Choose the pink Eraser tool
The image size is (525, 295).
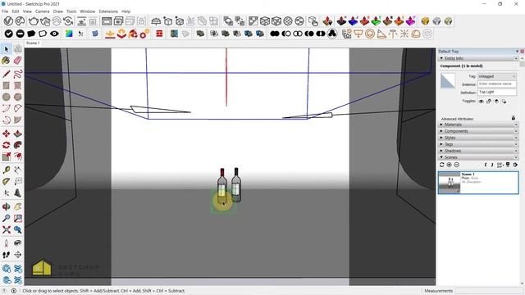[18, 61]
